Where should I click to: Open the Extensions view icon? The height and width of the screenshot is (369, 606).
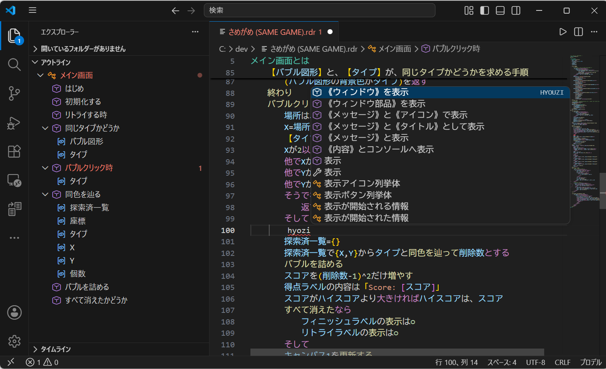pos(14,151)
